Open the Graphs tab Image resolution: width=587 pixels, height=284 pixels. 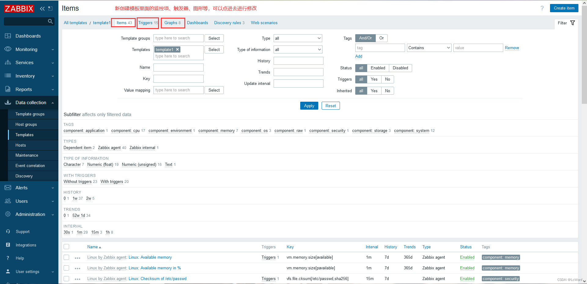[173, 23]
